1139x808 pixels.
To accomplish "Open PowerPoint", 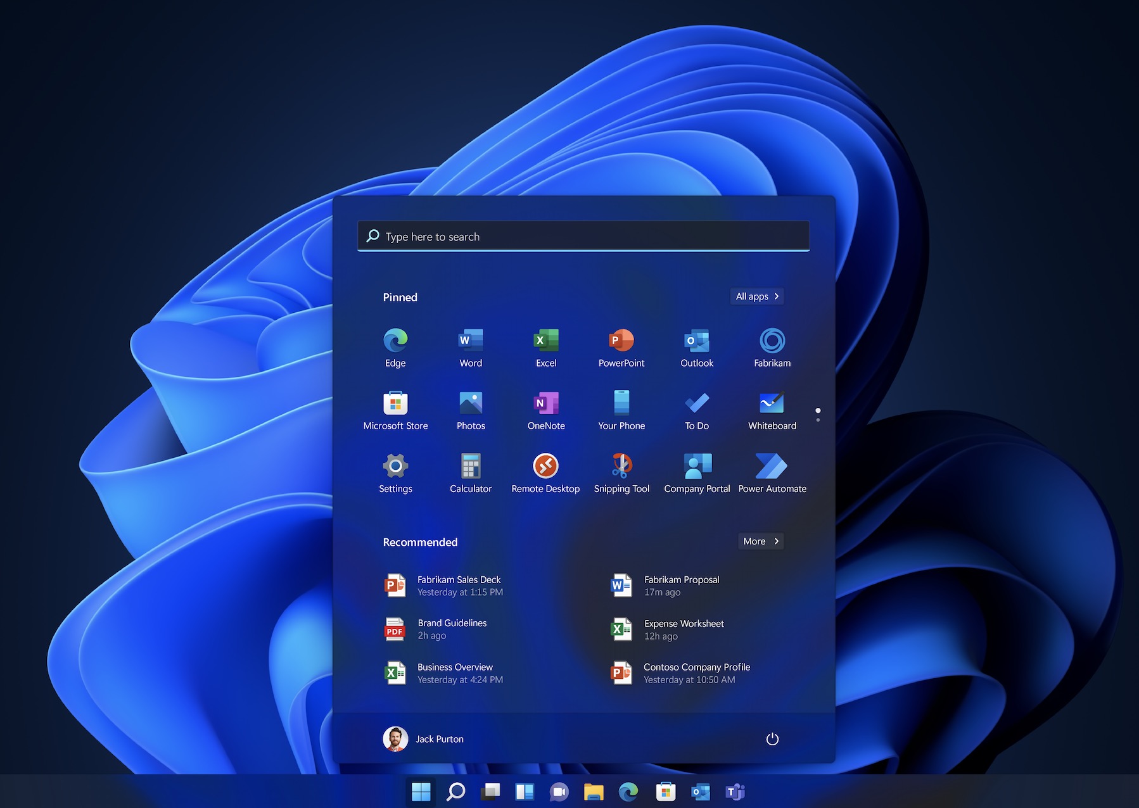I will 621,347.
